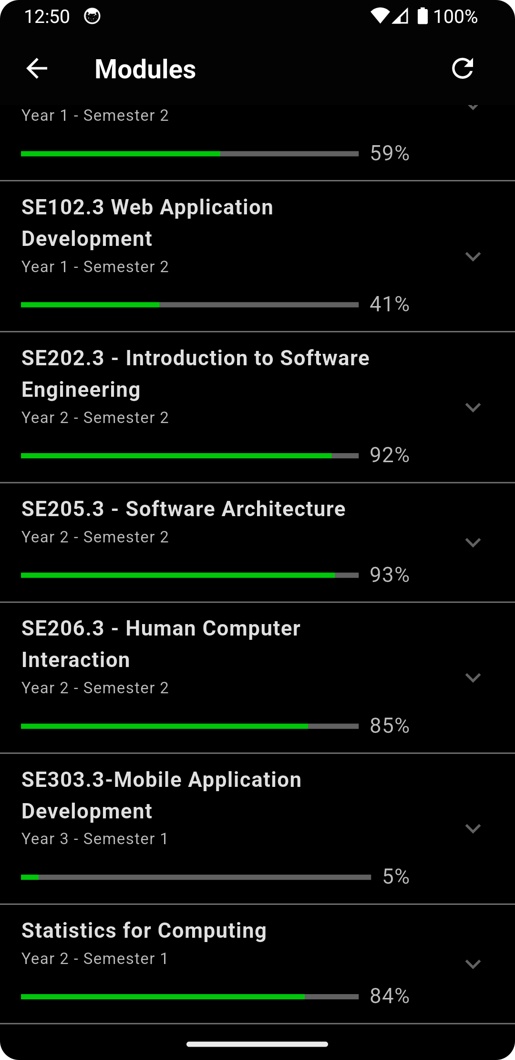Tap the cat face notification icon
Image resolution: width=515 pixels, height=1060 pixels.
pyautogui.click(x=92, y=16)
